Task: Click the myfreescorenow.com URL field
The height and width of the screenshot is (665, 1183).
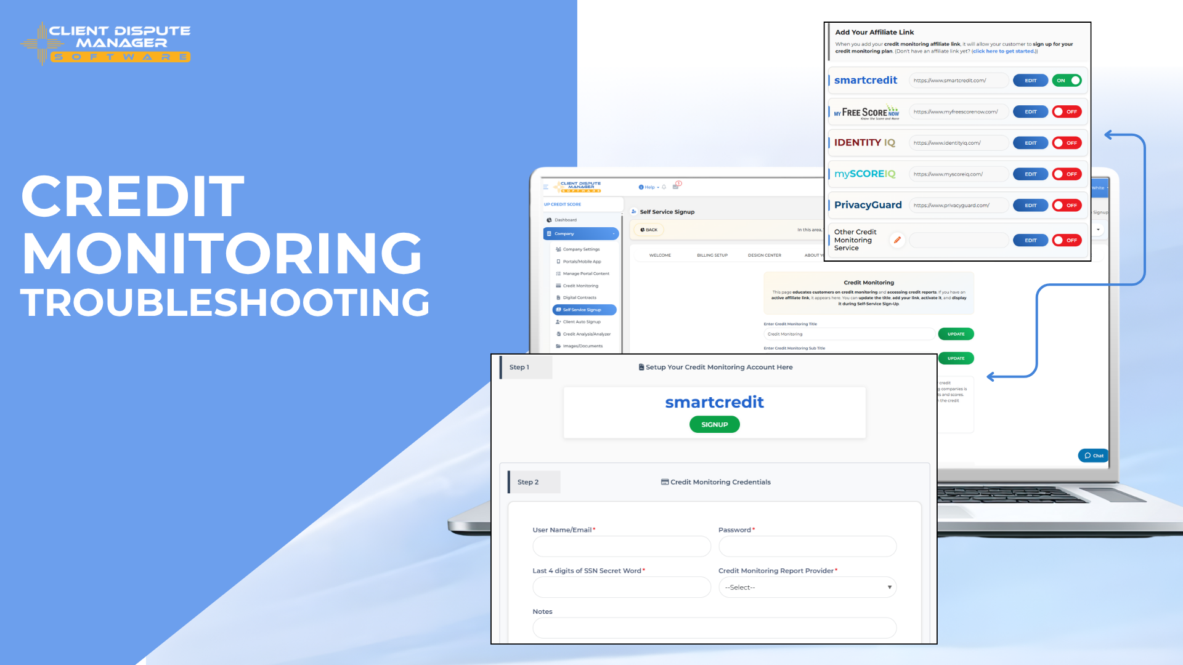Action: coord(959,112)
